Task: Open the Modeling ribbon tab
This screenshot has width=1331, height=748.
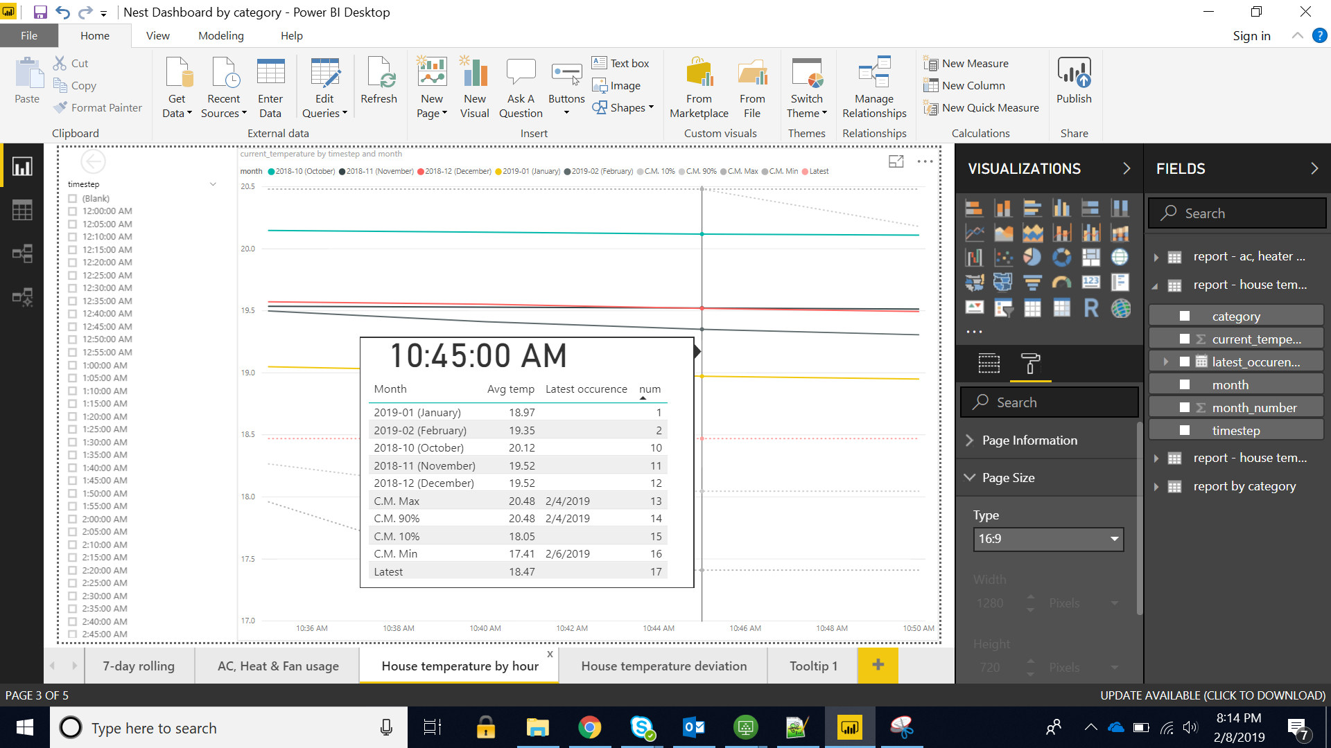Action: (x=220, y=36)
